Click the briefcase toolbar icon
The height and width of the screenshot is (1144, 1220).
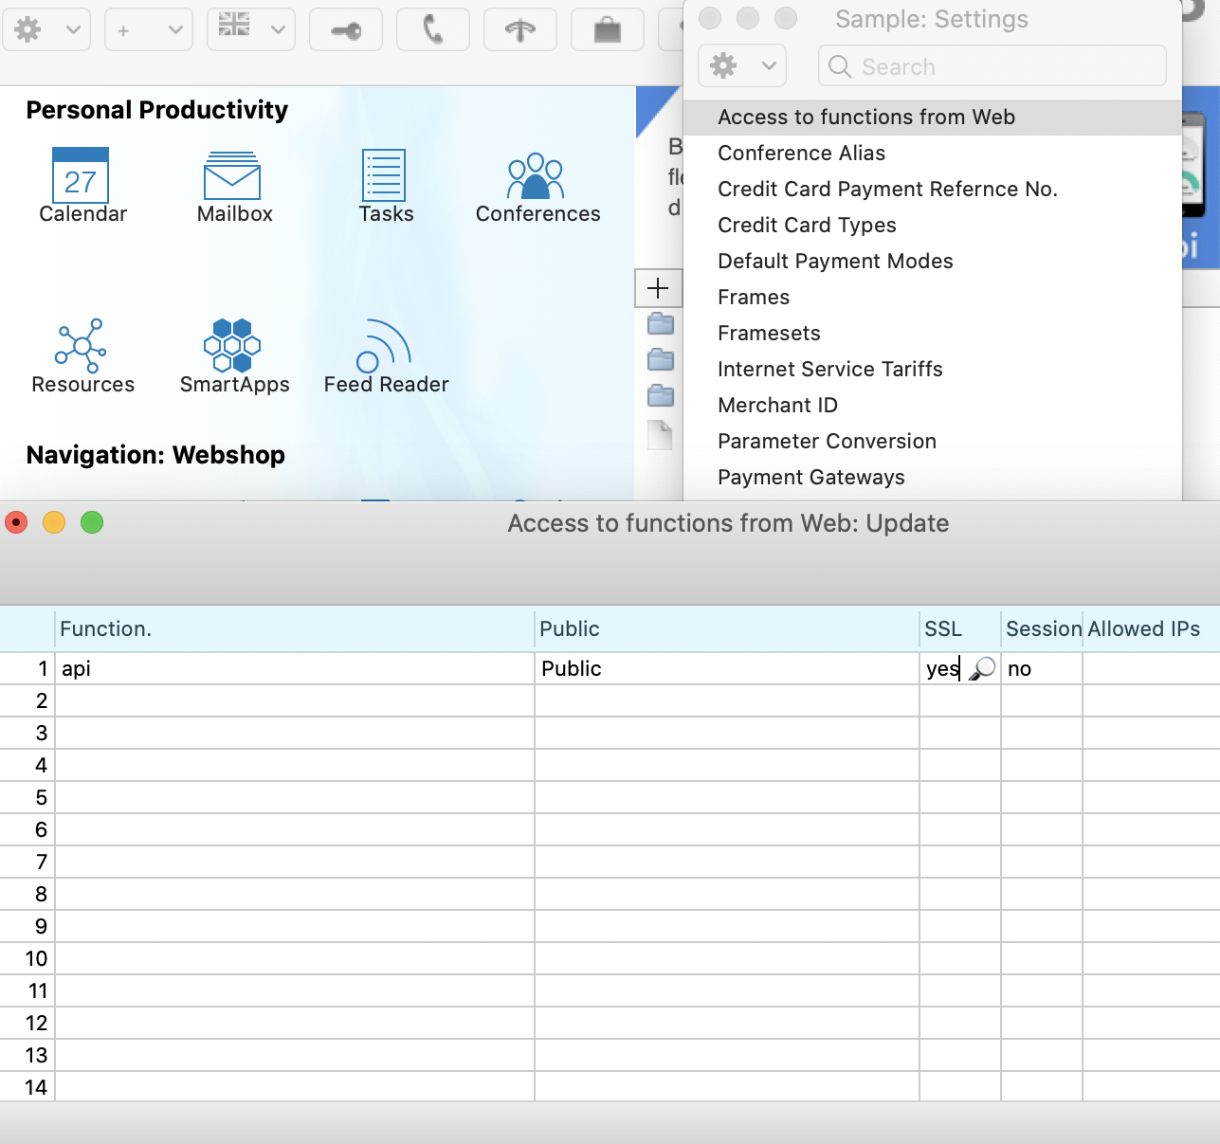tap(608, 30)
